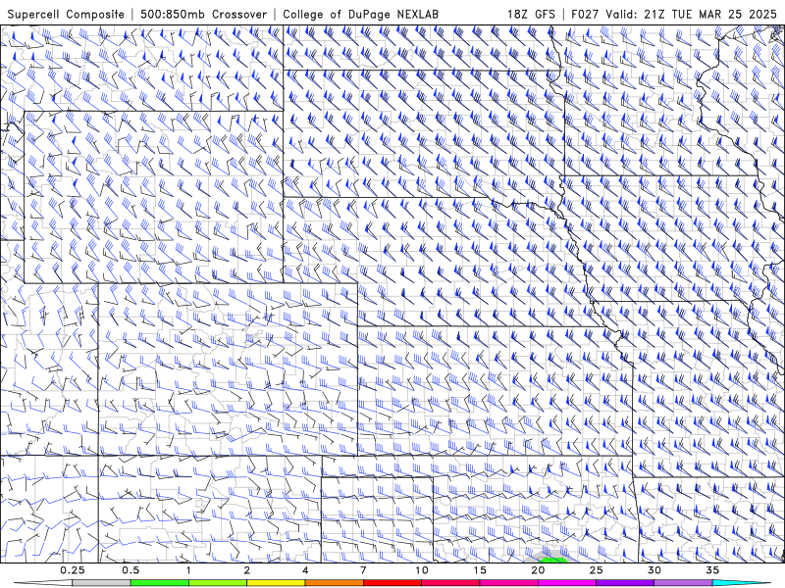The image size is (785, 588).
Task: Click the green shaded supercell composite area on map
Action: 553,560
